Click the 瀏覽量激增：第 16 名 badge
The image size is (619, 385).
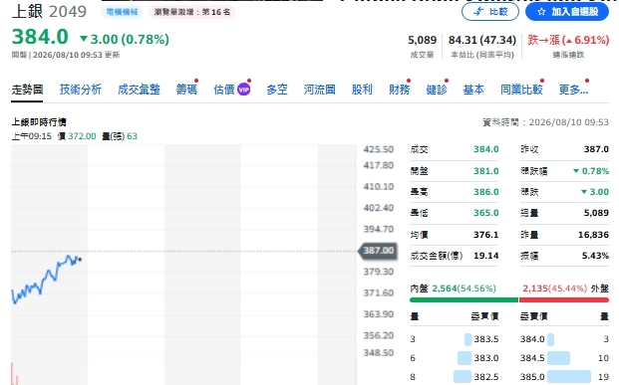pos(191,12)
